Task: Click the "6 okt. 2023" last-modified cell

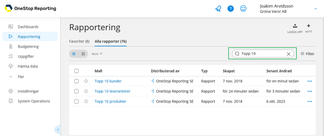Action: pos(276,102)
